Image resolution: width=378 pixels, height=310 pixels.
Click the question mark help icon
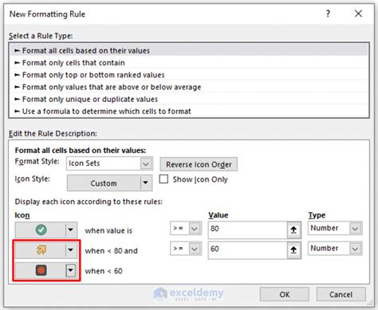(x=329, y=14)
